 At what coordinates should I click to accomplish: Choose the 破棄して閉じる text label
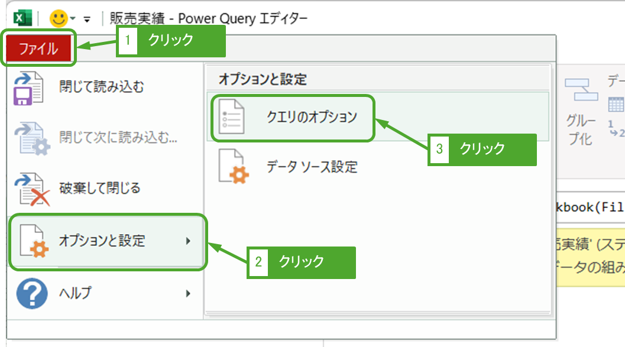click(x=100, y=189)
